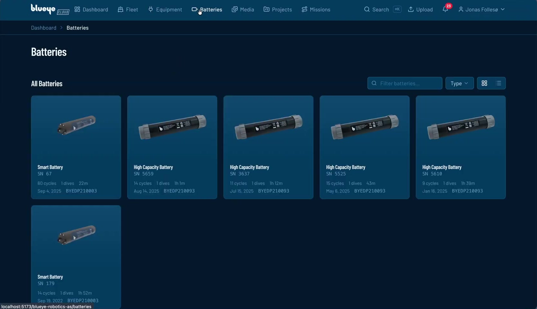Open Smart Battery SN 179 image
This screenshot has height=309, width=537.
[x=76, y=235]
